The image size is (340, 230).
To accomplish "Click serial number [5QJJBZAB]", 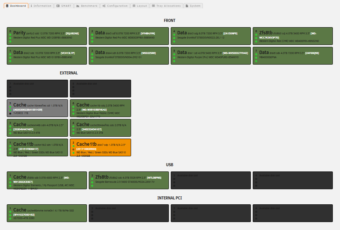I will [x=72, y=34].
